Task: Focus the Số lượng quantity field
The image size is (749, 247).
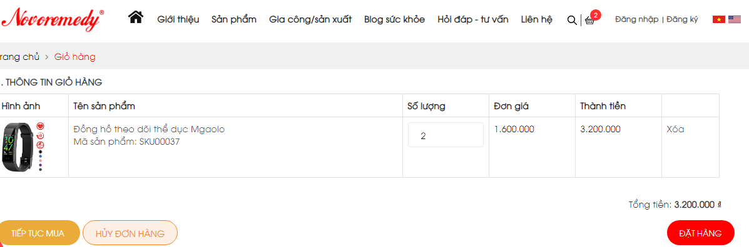Action: coord(446,135)
